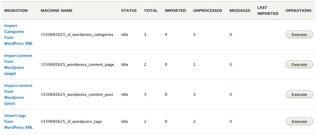
Task: Click the Migration column header
Action: pyautogui.click(x=16, y=10)
